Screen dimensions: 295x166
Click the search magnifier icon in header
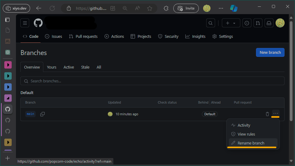(210, 23)
